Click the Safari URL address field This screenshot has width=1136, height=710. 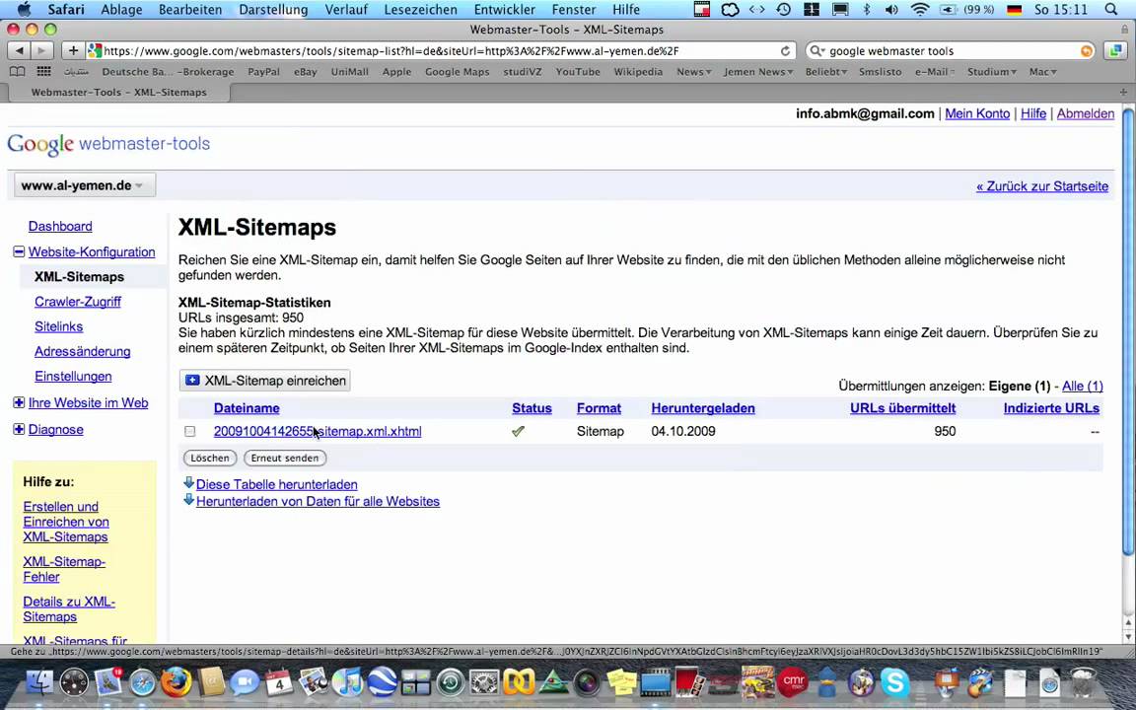(x=440, y=50)
